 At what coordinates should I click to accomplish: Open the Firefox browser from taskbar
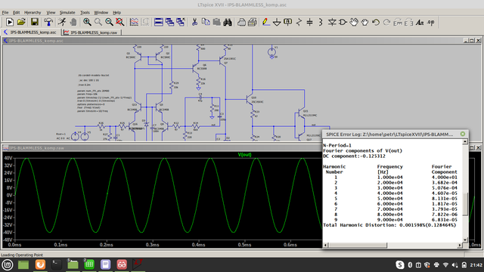pos(40,264)
